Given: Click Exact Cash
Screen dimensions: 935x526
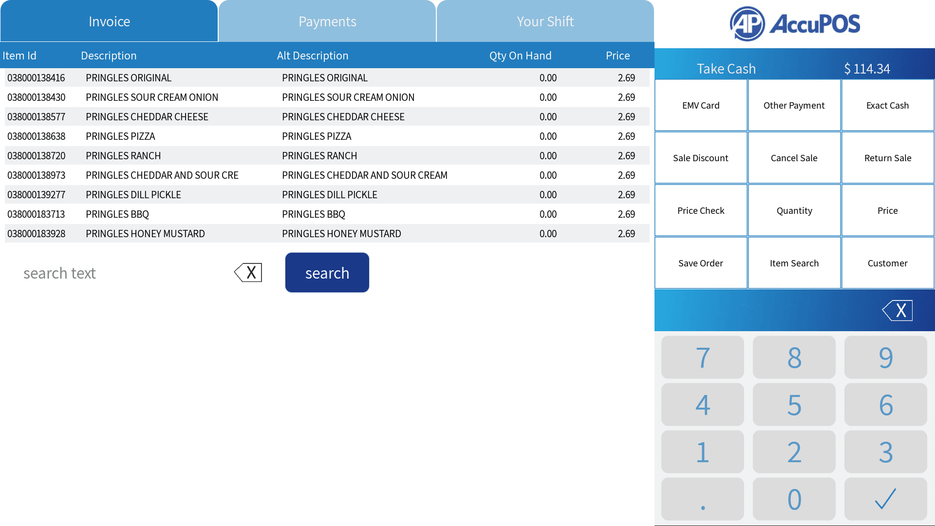Looking at the screenshot, I should pyautogui.click(x=887, y=105).
